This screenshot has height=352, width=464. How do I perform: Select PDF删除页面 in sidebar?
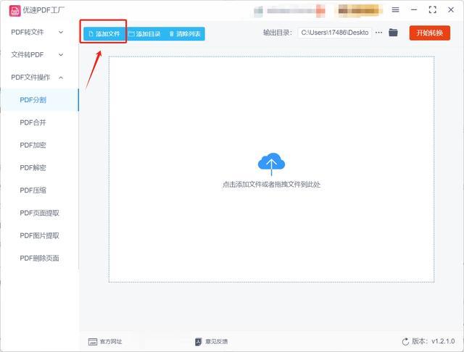point(39,258)
